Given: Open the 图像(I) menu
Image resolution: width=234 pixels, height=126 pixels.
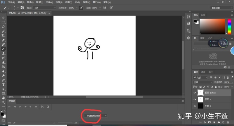Looking at the screenshot, I should point(30,2).
